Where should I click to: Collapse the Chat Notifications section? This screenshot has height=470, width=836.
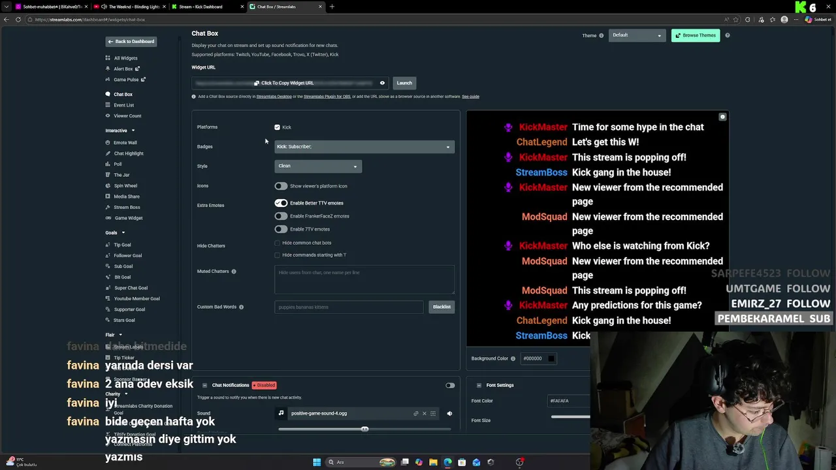click(204, 385)
